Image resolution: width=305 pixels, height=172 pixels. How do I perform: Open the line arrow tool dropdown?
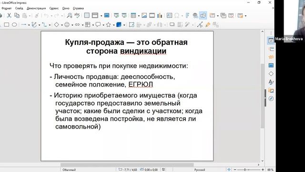(x=29, y=25)
